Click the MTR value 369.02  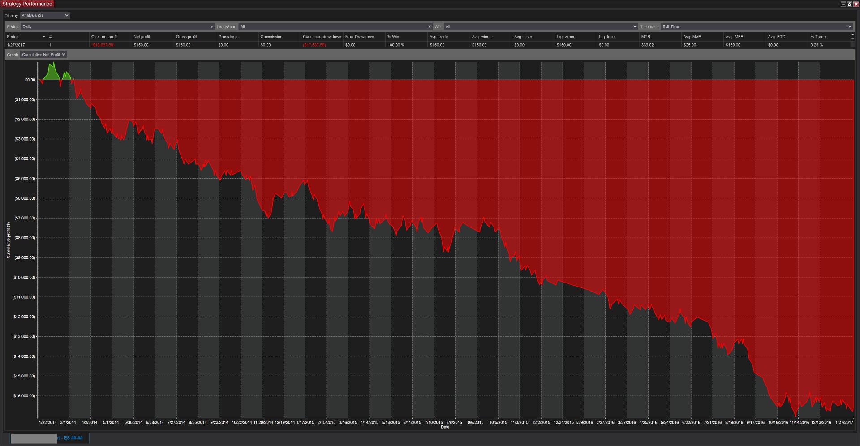(x=647, y=45)
